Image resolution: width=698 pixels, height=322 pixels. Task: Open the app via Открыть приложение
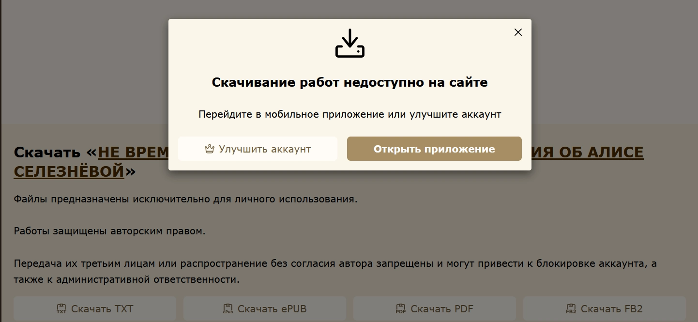click(x=434, y=149)
